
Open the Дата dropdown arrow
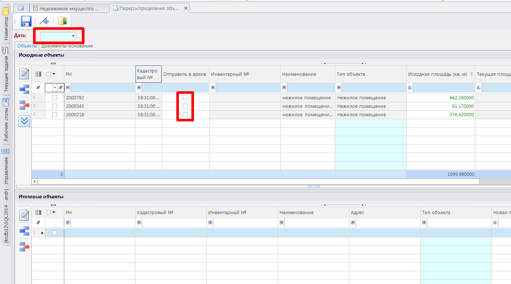click(73, 36)
